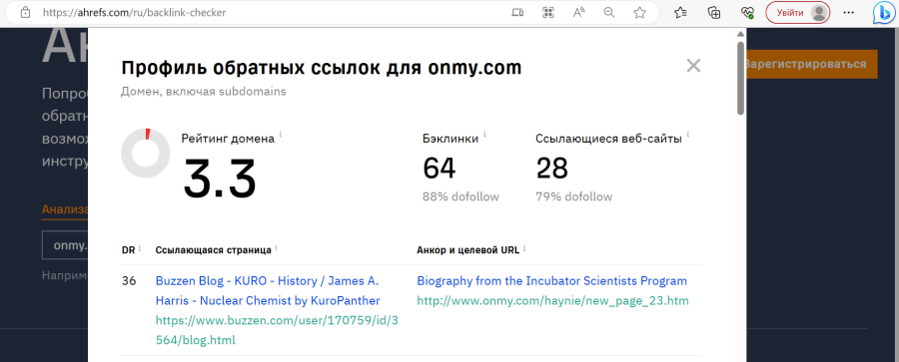Click info icon next to DR column
The image size is (899, 362).
pyautogui.click(x=140, y=248)
